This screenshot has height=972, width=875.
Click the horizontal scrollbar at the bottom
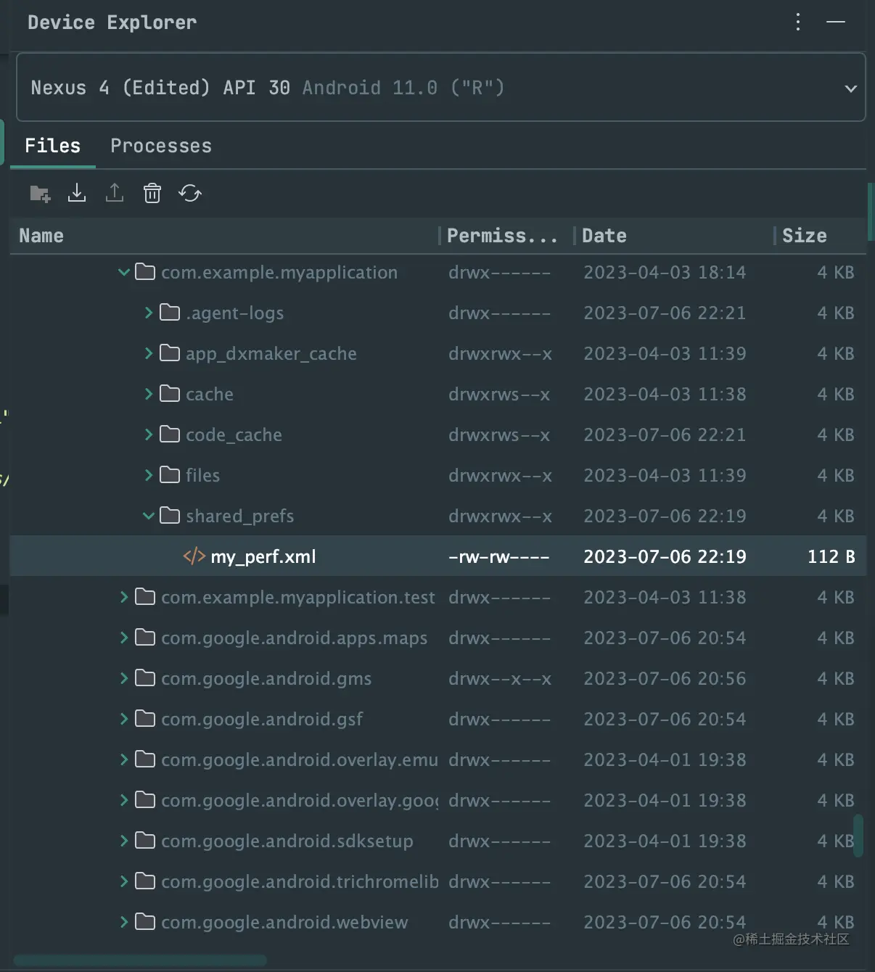(x=140, y=960)
